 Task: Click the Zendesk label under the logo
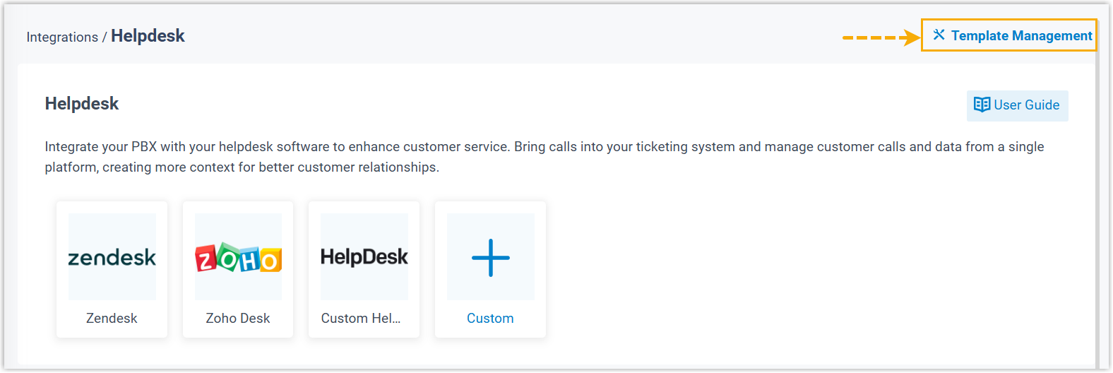click(112, 319)
